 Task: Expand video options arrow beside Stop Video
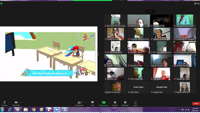pyautogui.click(x=21, y=102)
